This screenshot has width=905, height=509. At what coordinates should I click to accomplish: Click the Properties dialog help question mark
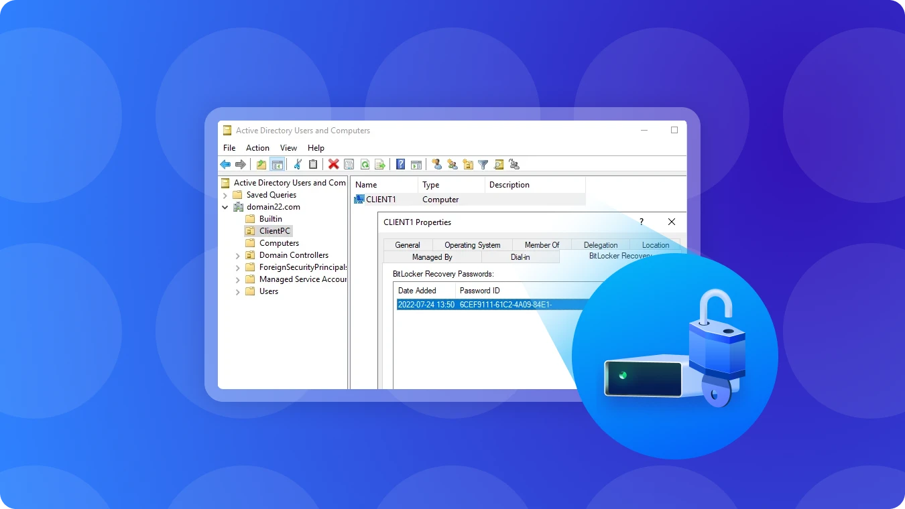click(641, 222)
